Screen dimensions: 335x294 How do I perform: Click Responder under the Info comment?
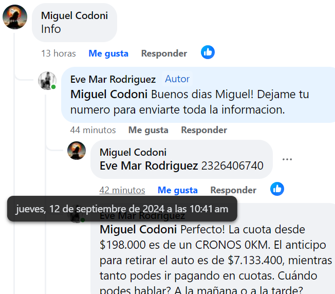point(164,53)
